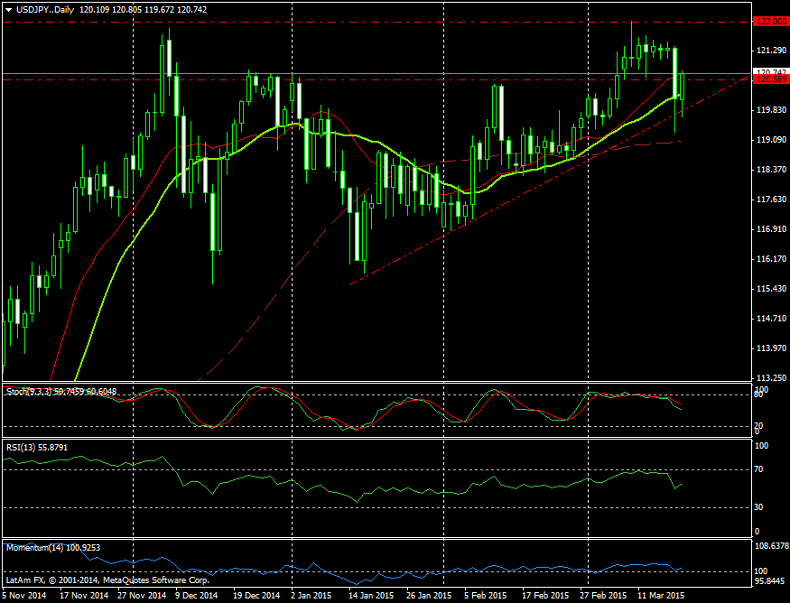Select the 11 Mar 2015 date label

pyautogui.click(x=660, y=596)
